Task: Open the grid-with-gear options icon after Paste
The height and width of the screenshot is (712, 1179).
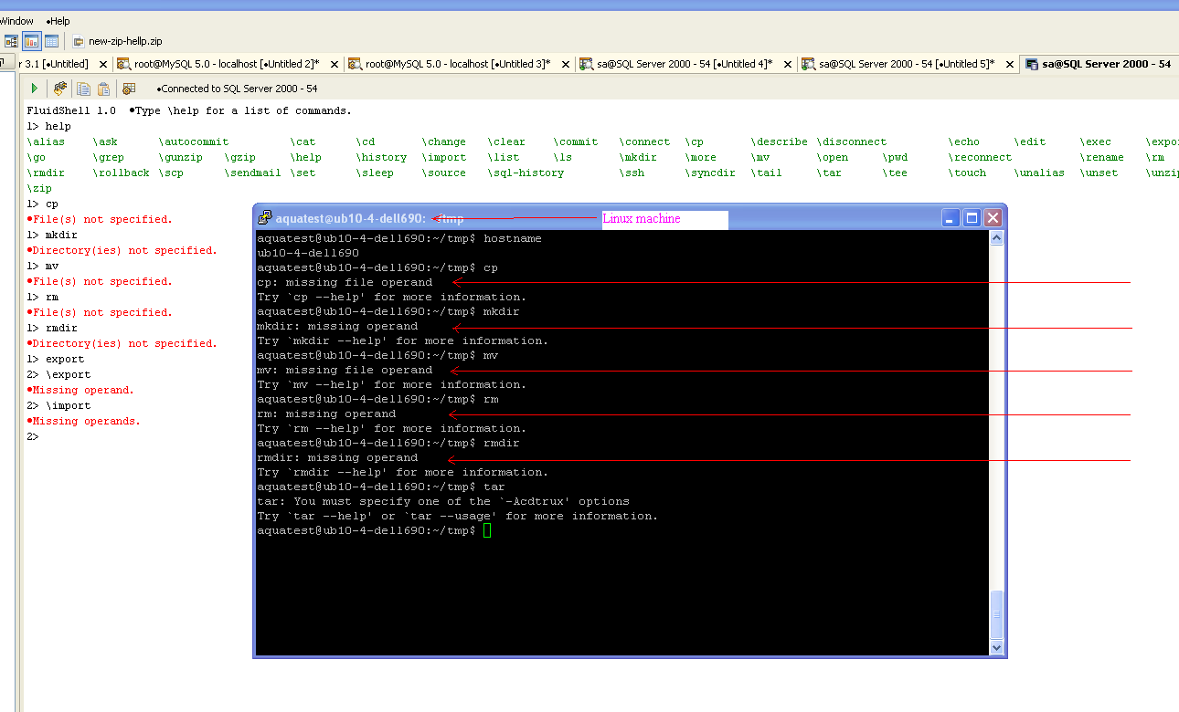Action: (x=129, y=89)
